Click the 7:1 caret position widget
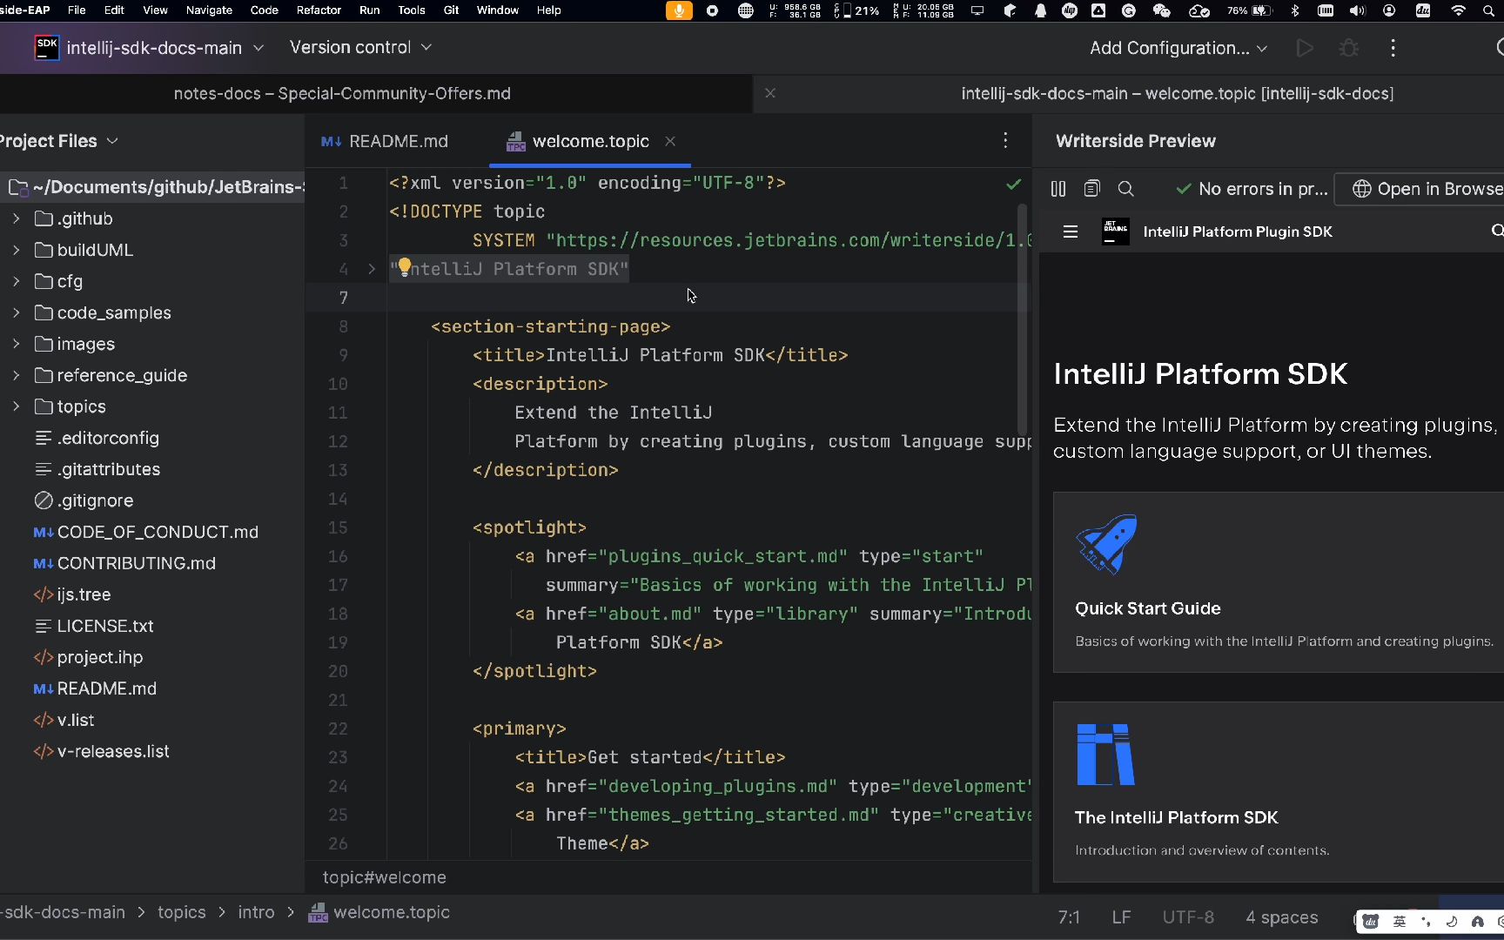1504x940 pixels. pyautogui.click(x=1069, y=917)
